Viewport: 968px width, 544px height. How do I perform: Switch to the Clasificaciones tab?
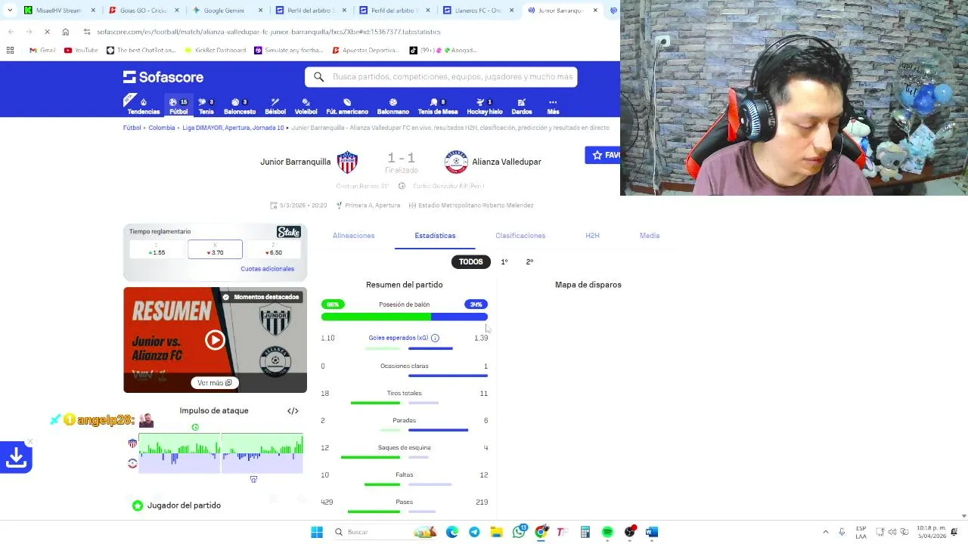520,236
